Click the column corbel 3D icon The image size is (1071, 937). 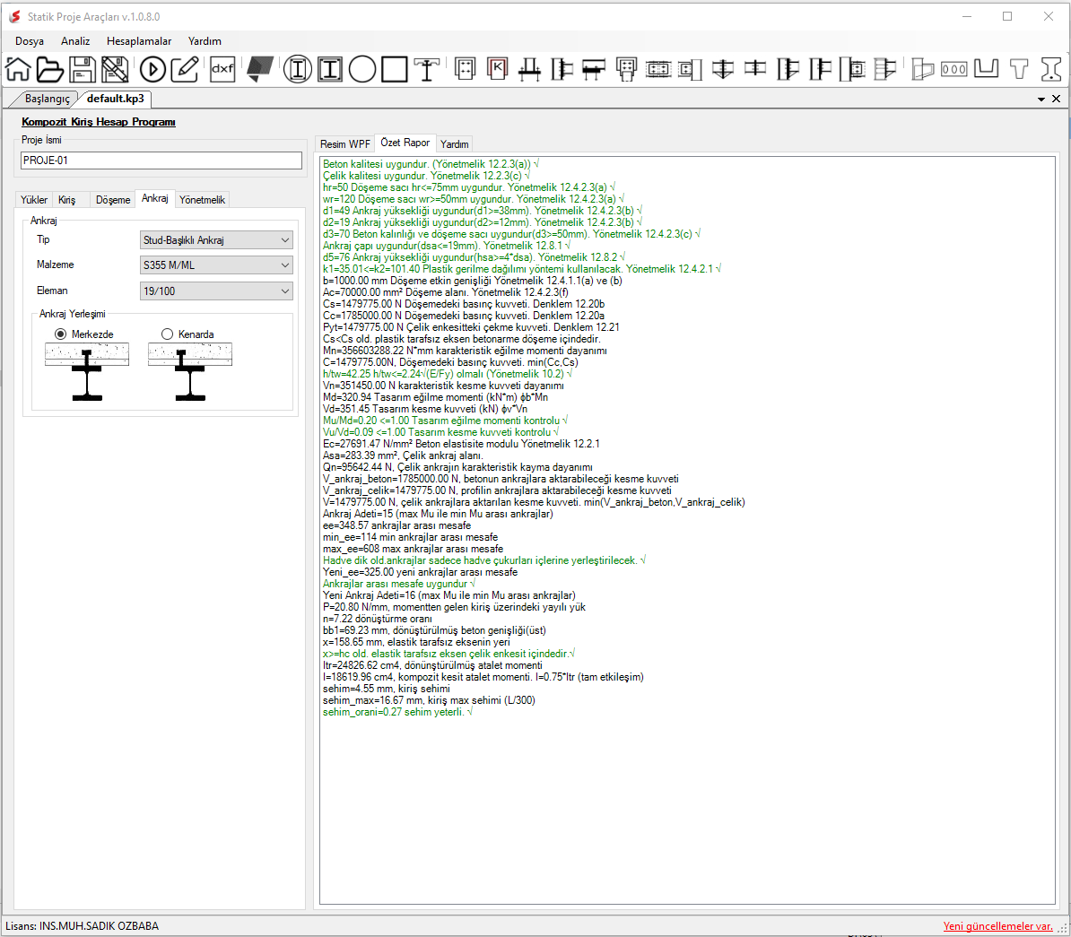(x=922, y=69)
